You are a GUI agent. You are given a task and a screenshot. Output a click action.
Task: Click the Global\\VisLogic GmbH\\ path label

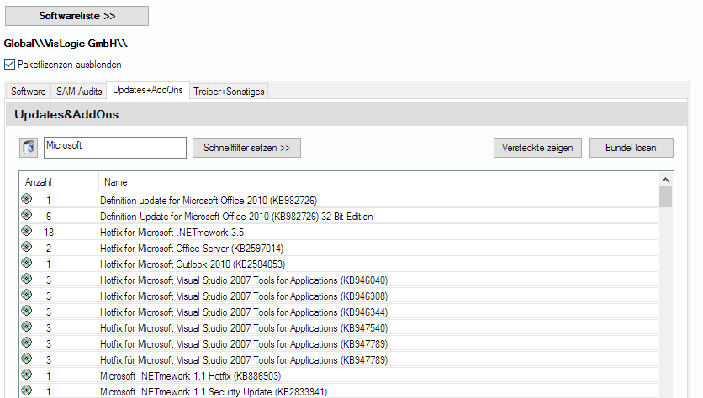click(66, 44)
